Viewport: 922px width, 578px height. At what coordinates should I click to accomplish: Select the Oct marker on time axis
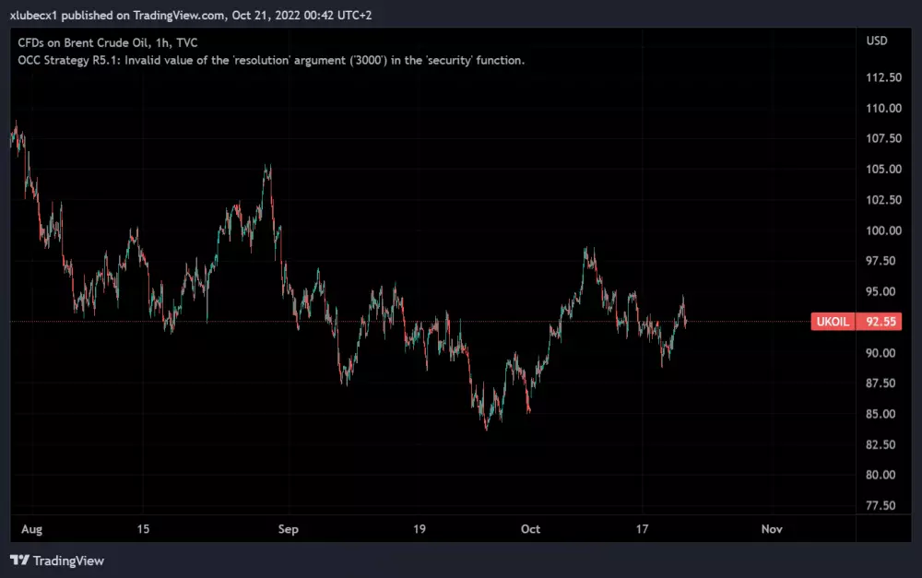pos(530,529)
